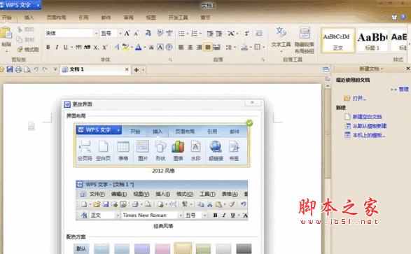Toggle Bold formatting in ribbon
Screen dimensions: 411x254
[x=48, y=47]
